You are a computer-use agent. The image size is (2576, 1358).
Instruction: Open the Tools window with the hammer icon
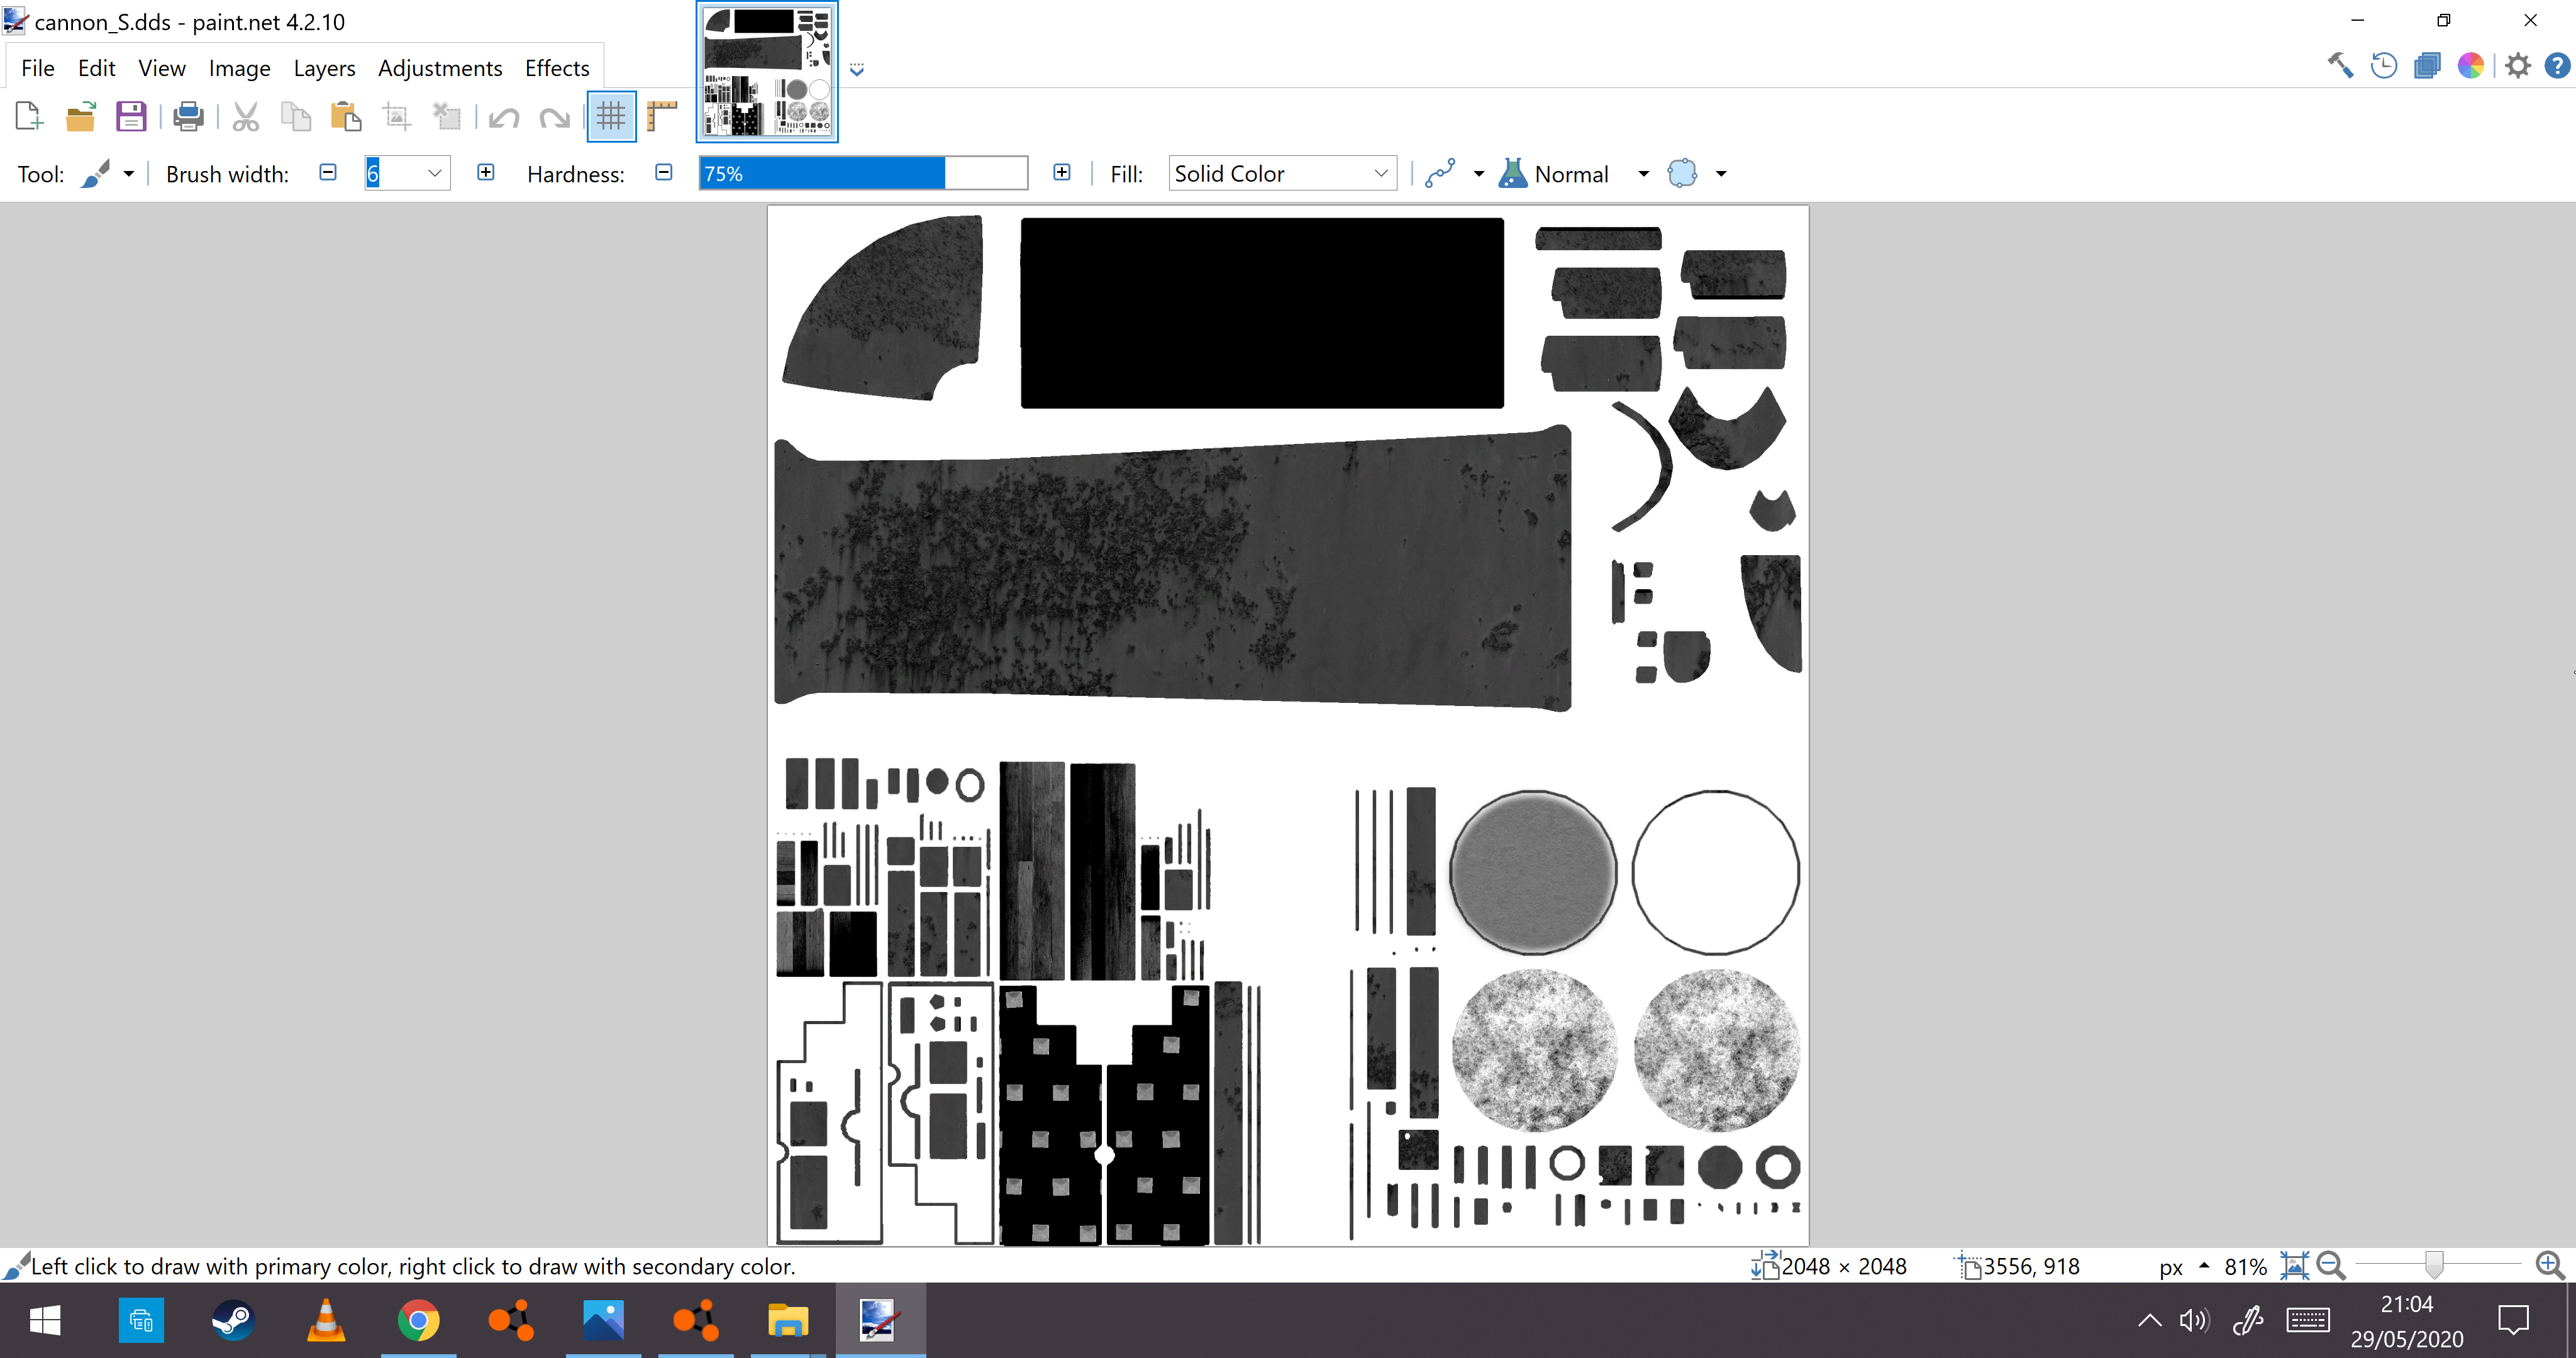tap(2340, 66)
